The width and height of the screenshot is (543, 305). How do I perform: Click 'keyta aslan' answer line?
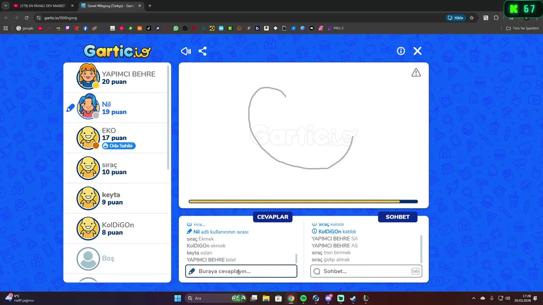199,253
